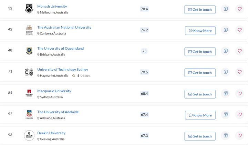Add Monash University to compare list

pos(226,9)
